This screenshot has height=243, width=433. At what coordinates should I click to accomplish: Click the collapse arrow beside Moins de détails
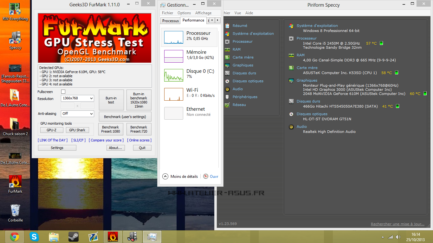pyautogui.click(x=165, y=177)
